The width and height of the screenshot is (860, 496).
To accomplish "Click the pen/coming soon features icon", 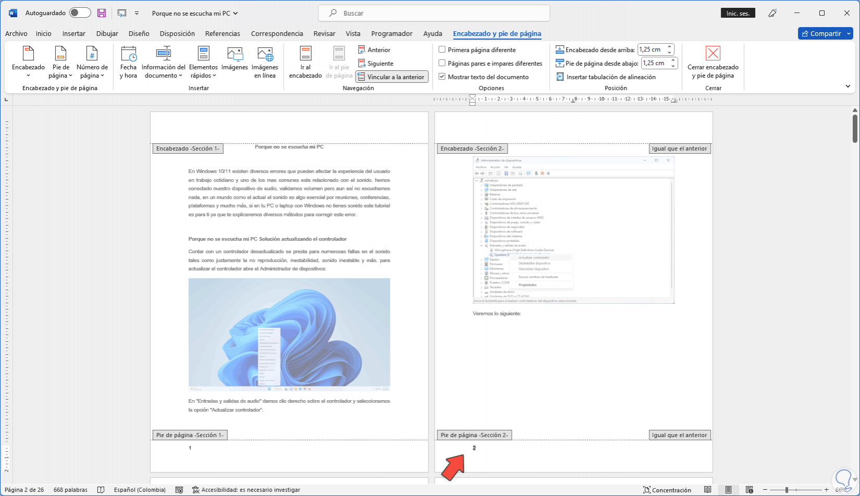I will tap(773, 13).
